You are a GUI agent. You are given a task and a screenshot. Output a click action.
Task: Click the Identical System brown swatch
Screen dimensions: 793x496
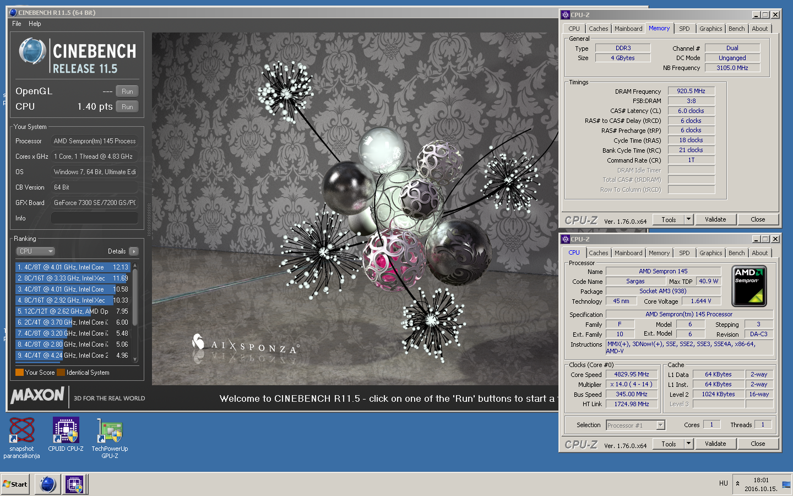61,373
